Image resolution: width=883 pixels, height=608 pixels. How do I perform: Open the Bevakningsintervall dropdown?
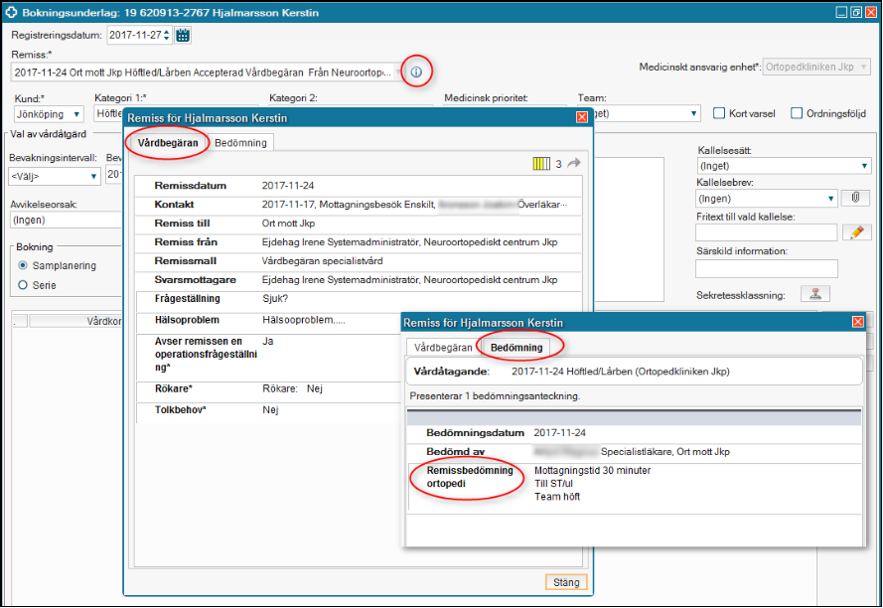pyautogui.click(x=54, y=176)
